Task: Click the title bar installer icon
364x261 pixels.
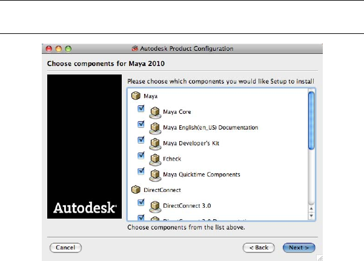Action: click(134, 48)
